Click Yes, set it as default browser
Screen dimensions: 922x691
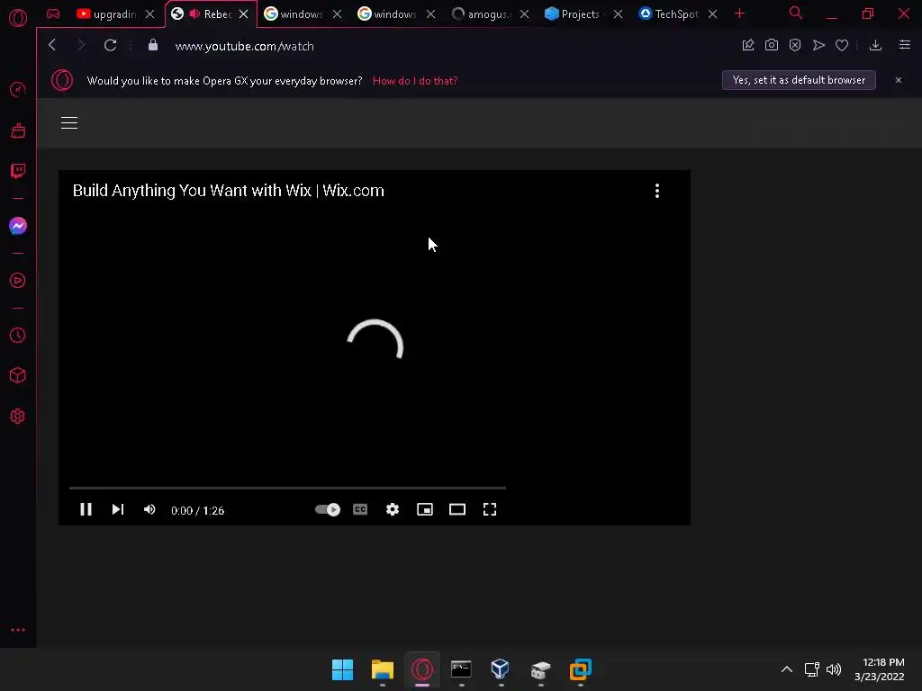tap(799, 80)
